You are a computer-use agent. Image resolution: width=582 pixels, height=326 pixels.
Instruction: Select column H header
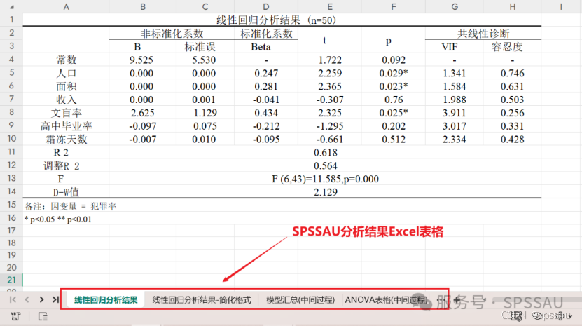[512, 7]
